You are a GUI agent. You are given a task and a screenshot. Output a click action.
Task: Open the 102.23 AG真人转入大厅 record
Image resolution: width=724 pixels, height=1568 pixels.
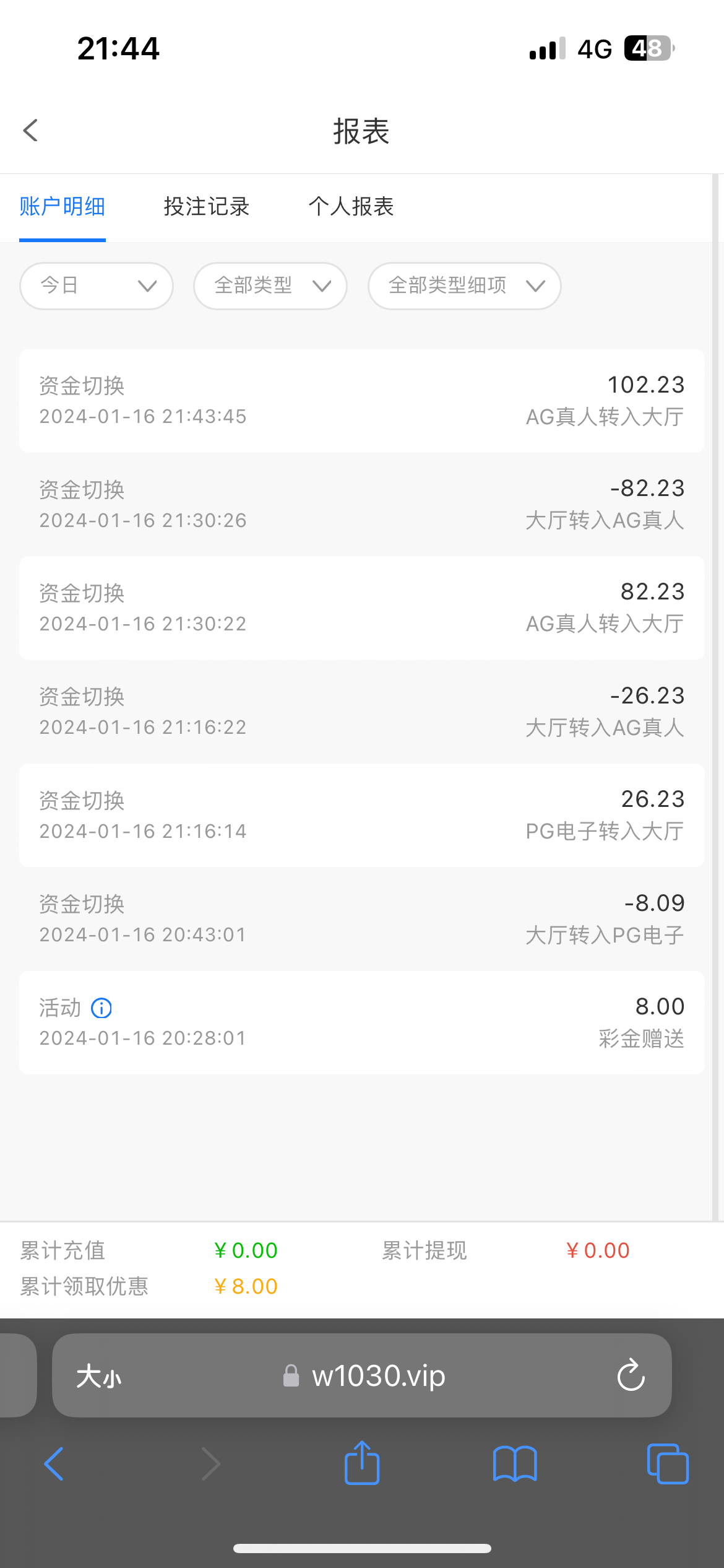[x=362, y=401]
